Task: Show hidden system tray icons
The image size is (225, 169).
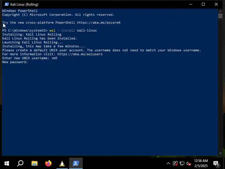Action: pos(168,163)
